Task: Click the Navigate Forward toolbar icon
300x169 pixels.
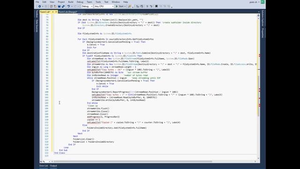Action: (x=46, y=6)
